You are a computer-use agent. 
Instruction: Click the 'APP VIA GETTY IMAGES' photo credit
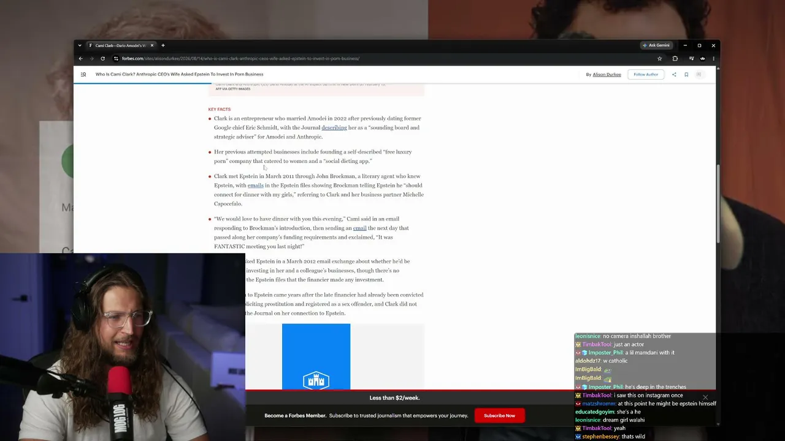[233, 89]
